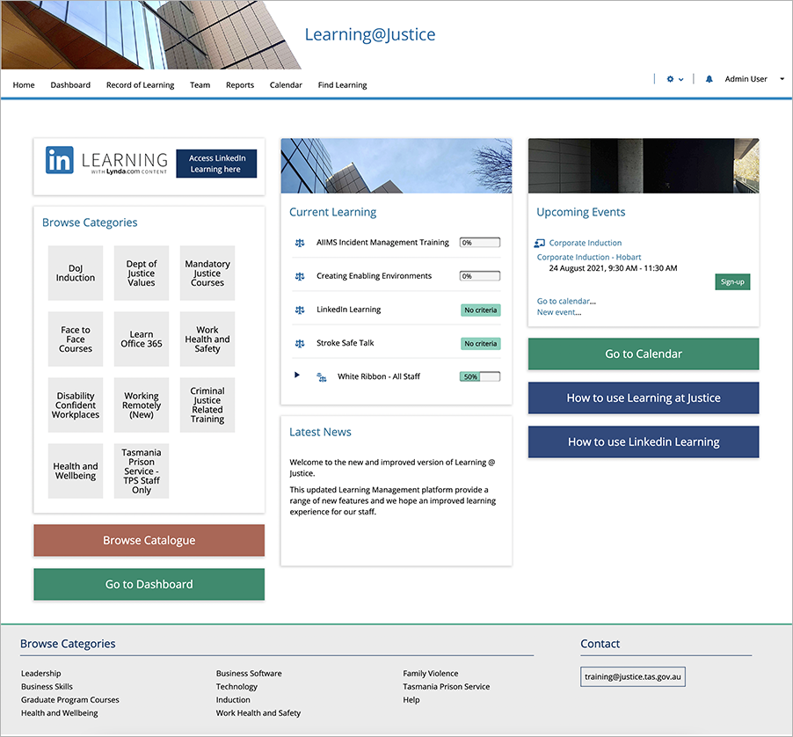Open the Stroke Safe Talk course link
This screenshot has width=793, height=737.
[345, 343]
